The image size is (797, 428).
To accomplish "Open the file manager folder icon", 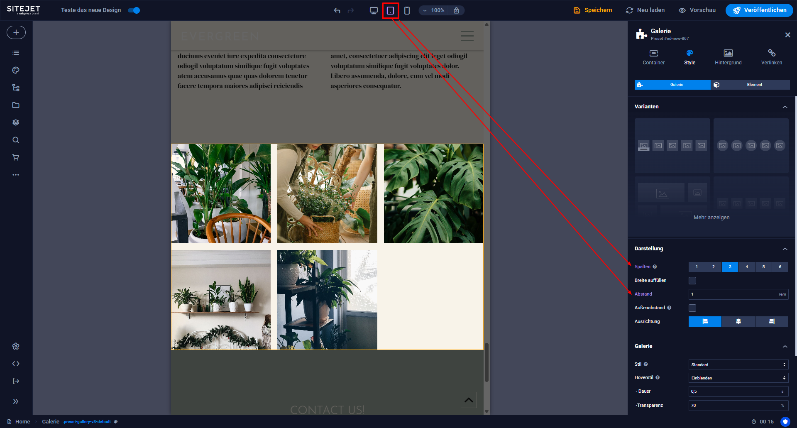I will pyautogui.click(x=16, y=105).
